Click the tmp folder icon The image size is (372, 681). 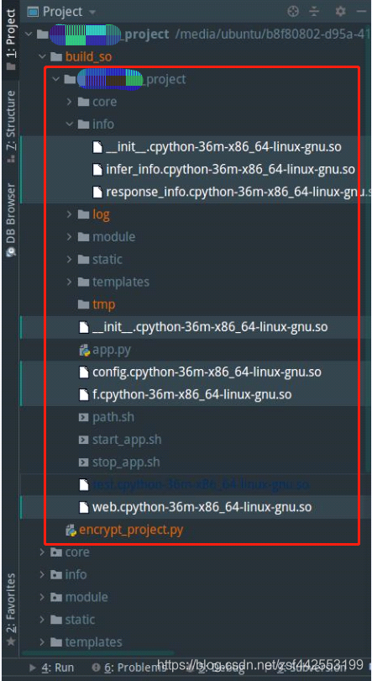pyautogui.click(x=83, y=304)
